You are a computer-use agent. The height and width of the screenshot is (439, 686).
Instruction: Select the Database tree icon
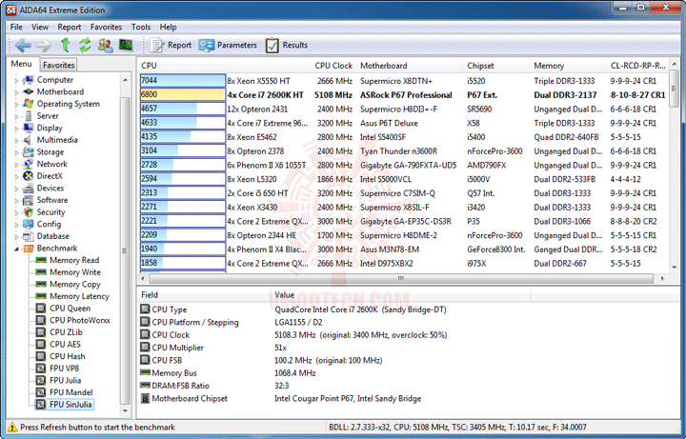tap(29, 236)
